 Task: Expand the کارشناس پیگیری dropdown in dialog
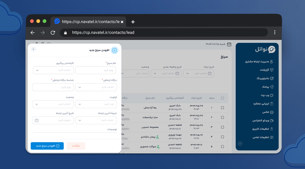[x=53, y=70]
